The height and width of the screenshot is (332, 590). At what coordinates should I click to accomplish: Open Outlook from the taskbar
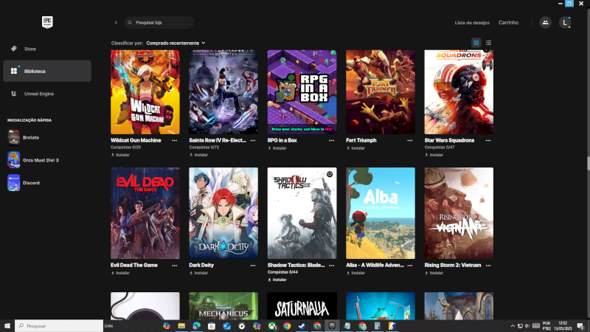[x=226, y=326]
